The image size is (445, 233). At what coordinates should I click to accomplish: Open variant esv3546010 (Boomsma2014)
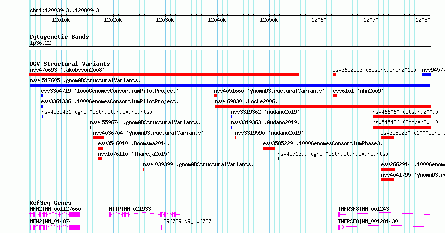(134, 143)
